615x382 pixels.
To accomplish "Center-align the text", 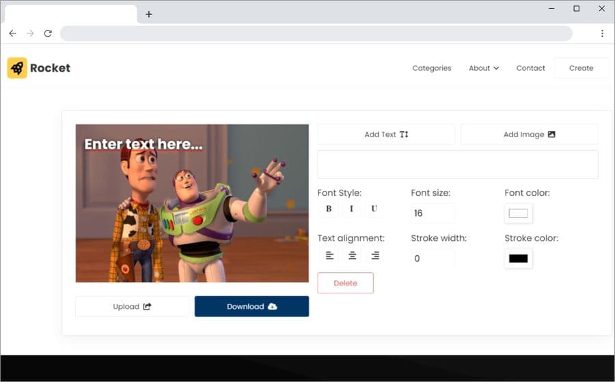I will click(353, 256).
